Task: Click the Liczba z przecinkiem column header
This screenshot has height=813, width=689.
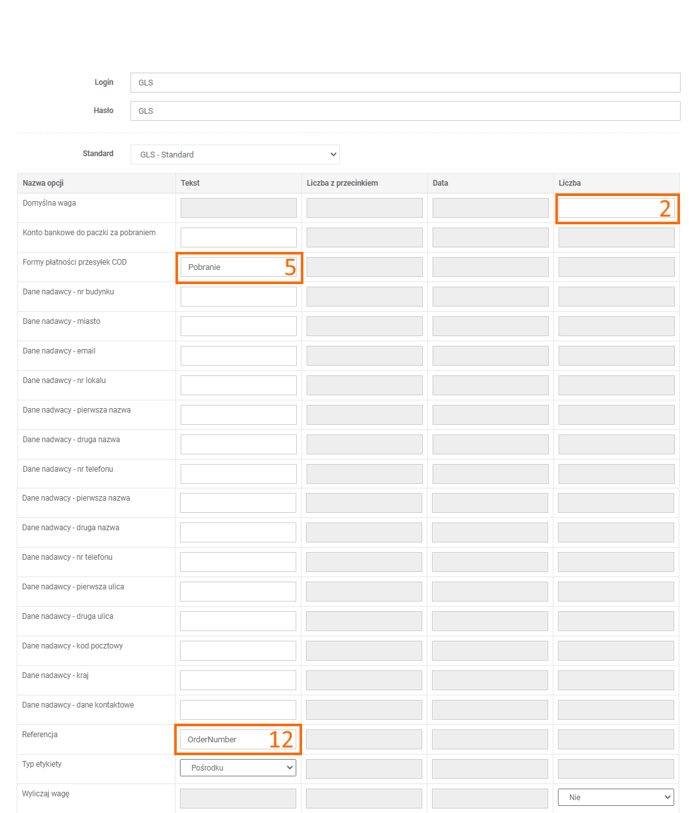Action: click(342, 183)
